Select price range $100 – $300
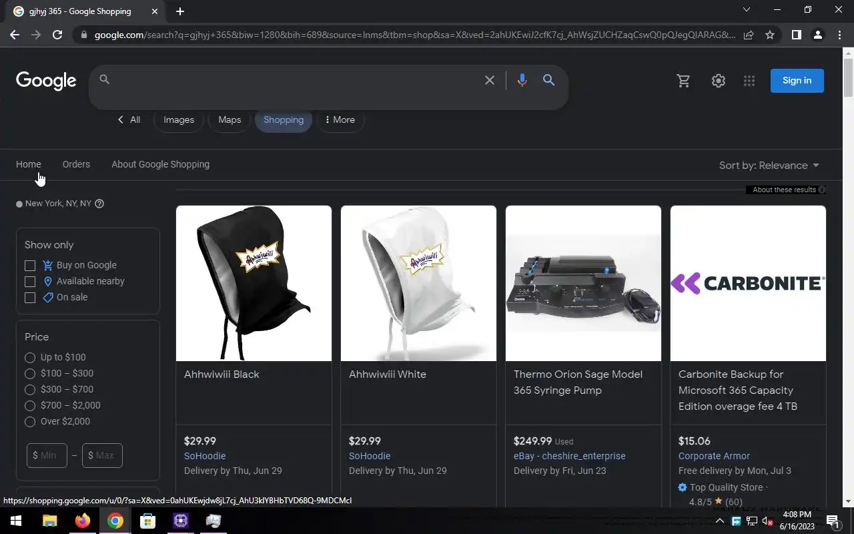 pos(30,373)
